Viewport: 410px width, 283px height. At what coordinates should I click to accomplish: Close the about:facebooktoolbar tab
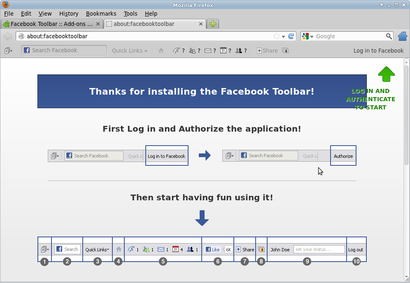201,24
